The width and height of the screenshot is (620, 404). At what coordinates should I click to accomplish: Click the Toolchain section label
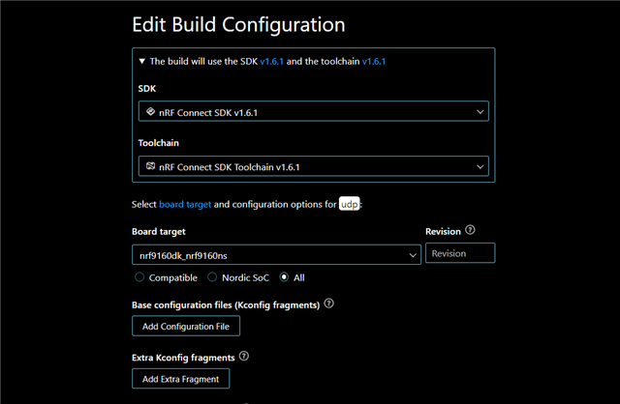[x=159, y=143]
